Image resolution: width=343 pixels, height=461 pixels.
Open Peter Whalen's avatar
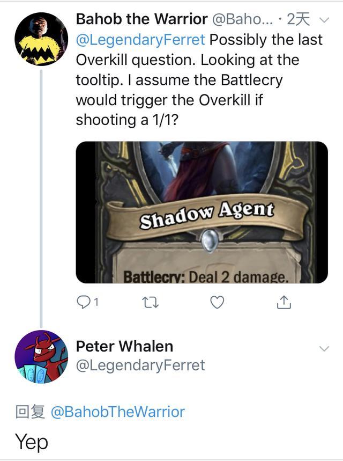[x=41, y=356]
